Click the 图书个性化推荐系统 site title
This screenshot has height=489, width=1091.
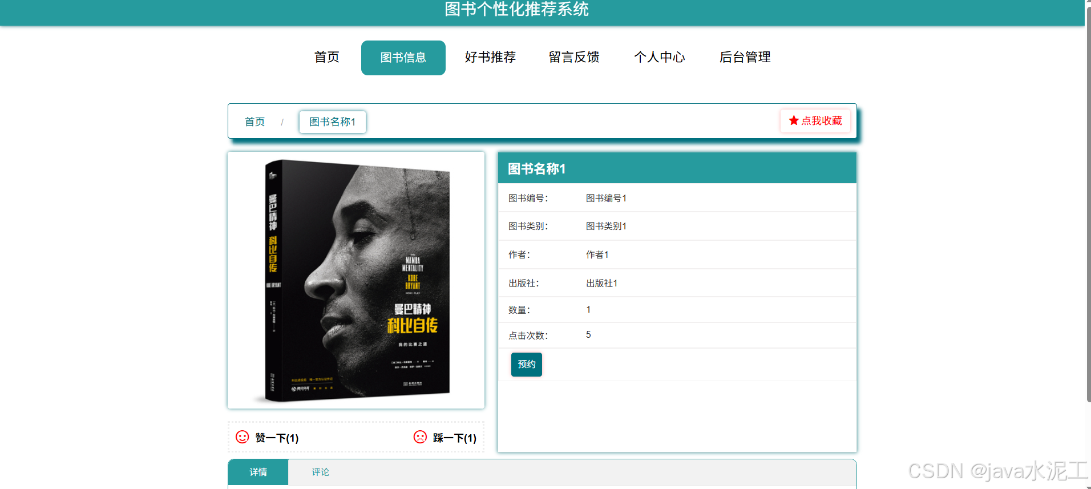(x=517, y=9)
